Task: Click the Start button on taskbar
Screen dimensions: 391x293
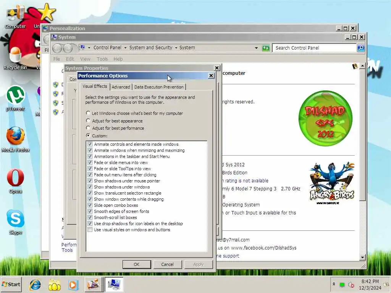Action: [11, 284]
